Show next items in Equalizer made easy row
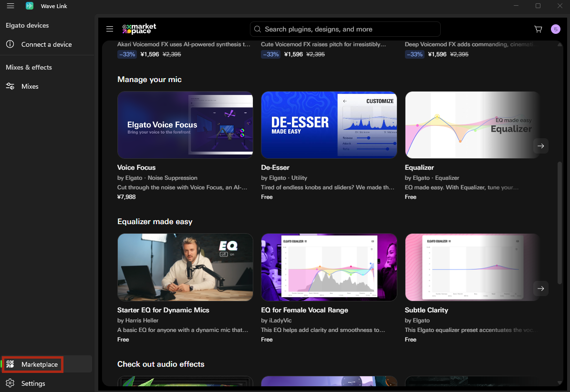 click(540, 289)
